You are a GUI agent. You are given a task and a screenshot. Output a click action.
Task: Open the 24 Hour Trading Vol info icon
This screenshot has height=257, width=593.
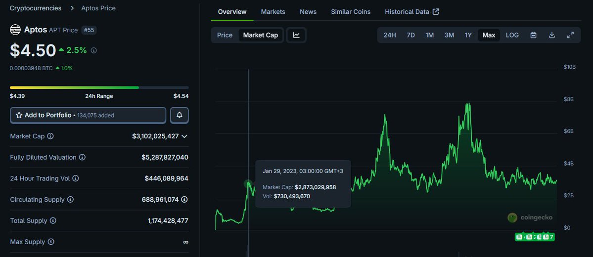pos(76,178)
